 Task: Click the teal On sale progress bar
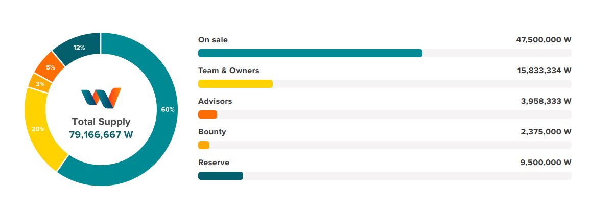(x=310, y=53)
